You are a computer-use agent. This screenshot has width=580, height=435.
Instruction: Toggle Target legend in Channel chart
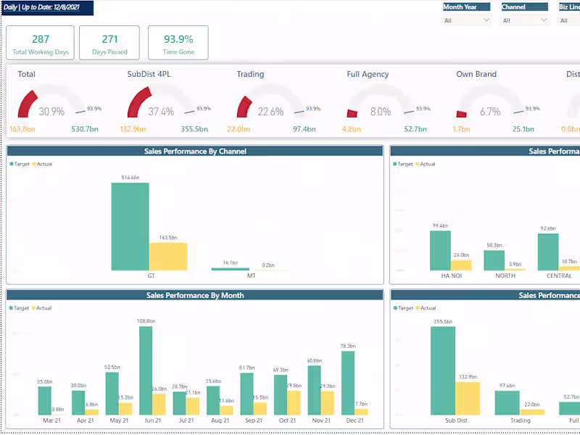click(20, 164)
